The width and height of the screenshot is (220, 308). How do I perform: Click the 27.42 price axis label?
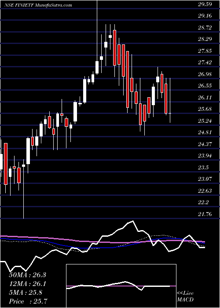pyautogui.click(x=205, y=62)
